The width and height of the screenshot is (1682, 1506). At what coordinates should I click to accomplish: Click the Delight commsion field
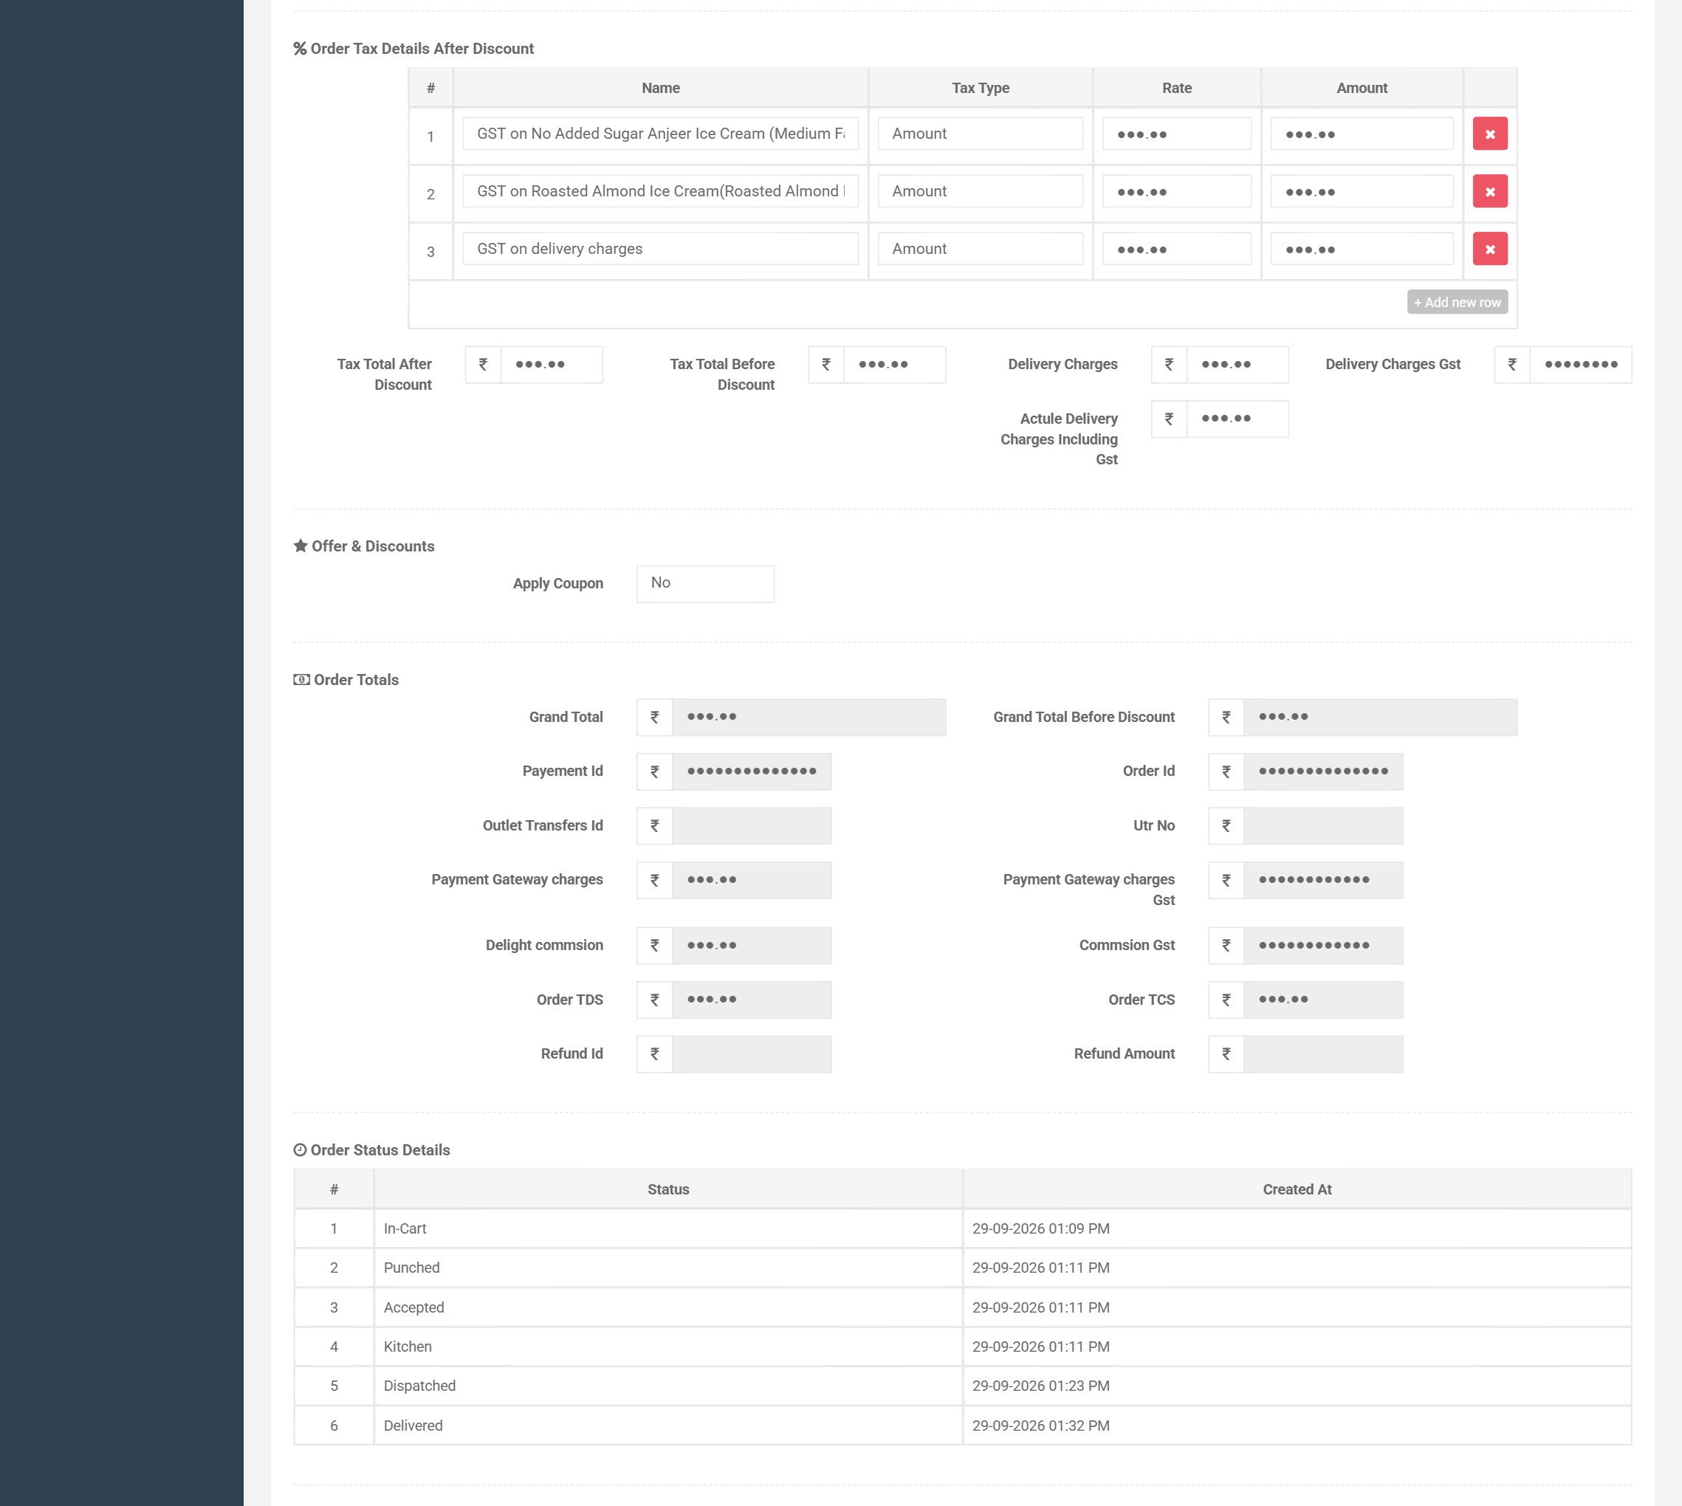pyautogui.click(x=751, y=946)
